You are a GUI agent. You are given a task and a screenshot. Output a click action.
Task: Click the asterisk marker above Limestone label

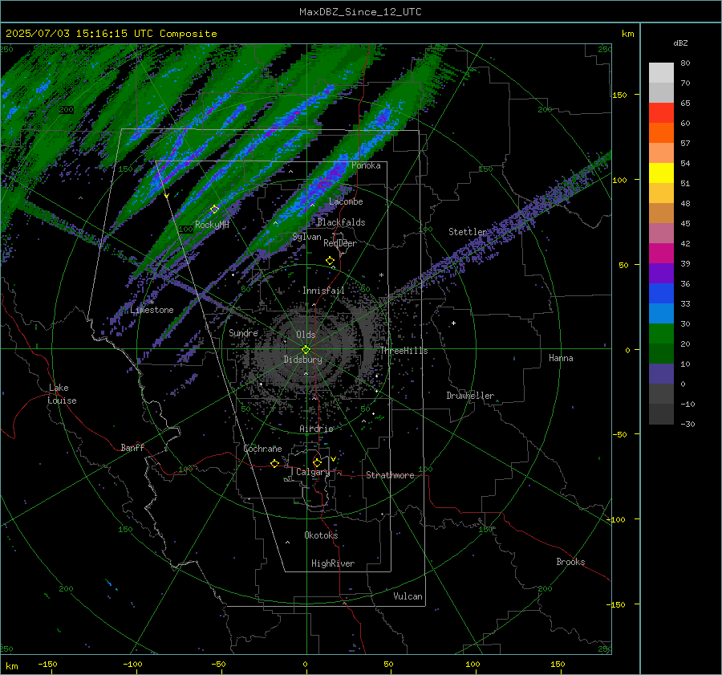[152, 303]
